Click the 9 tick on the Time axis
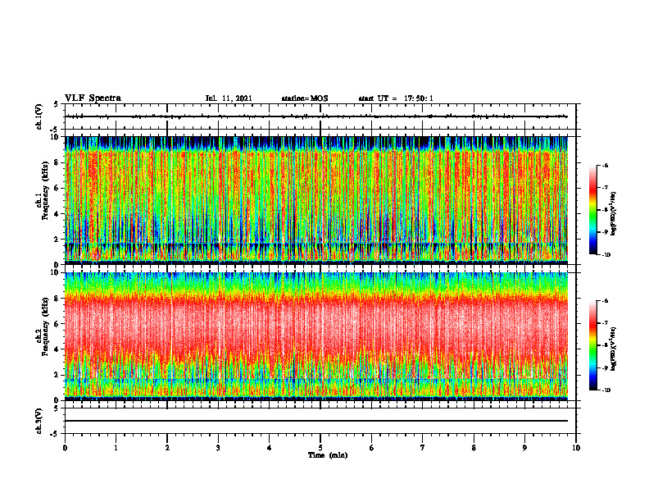Viewport: 649px width, 502px height. [x=524, y=448]
